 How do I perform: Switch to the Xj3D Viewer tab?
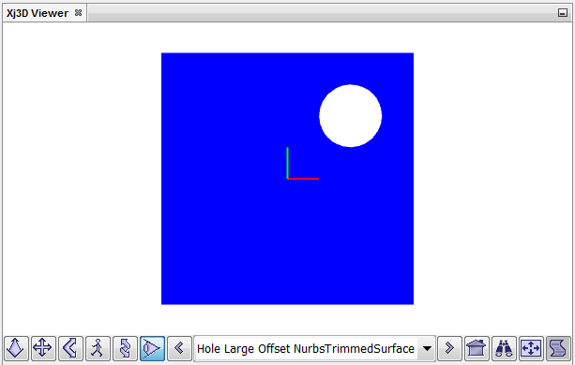(x=38, y=13)
